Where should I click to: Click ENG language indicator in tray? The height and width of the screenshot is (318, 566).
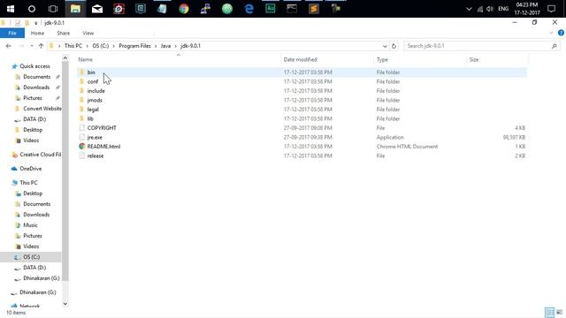point(503,9)
